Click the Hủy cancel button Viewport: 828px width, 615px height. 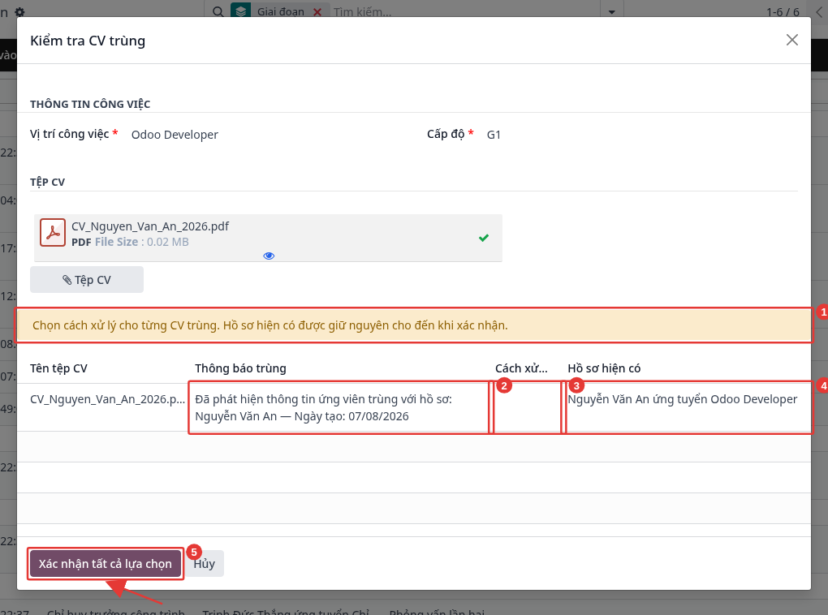pyautogui.click(x=205, y=564)
